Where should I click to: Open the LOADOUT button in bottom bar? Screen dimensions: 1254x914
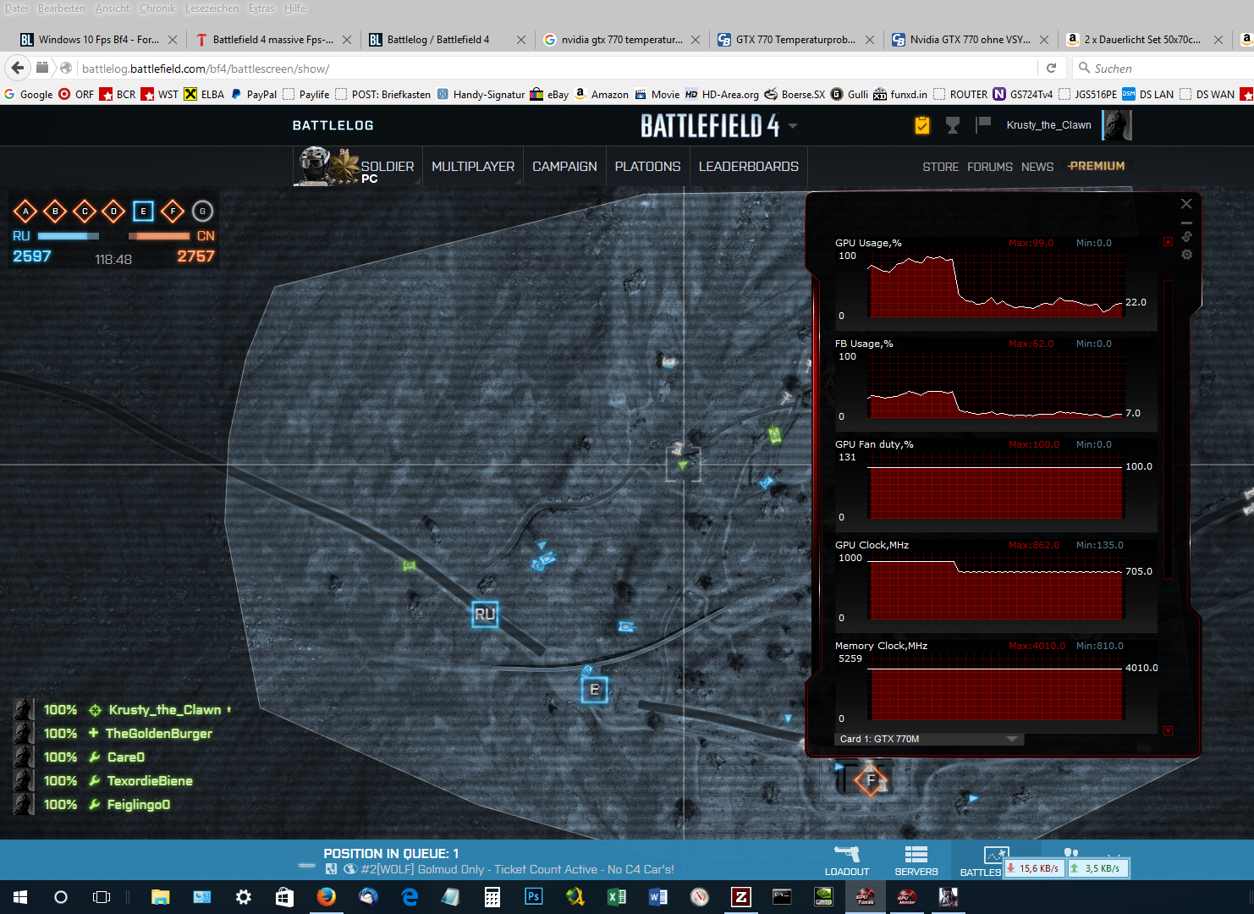point(847,861)
